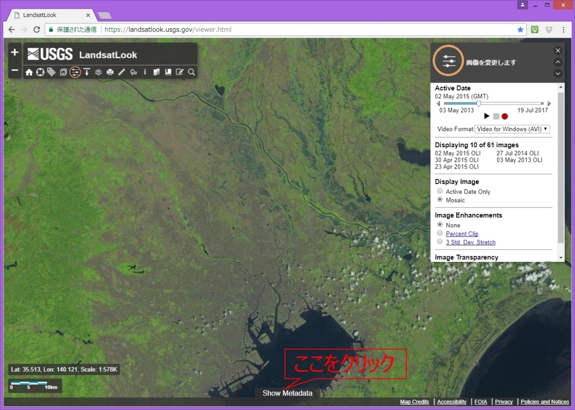Select Mosaic display radio button
The width and height of the screenshot is (575, 410).
coord(440,199)
